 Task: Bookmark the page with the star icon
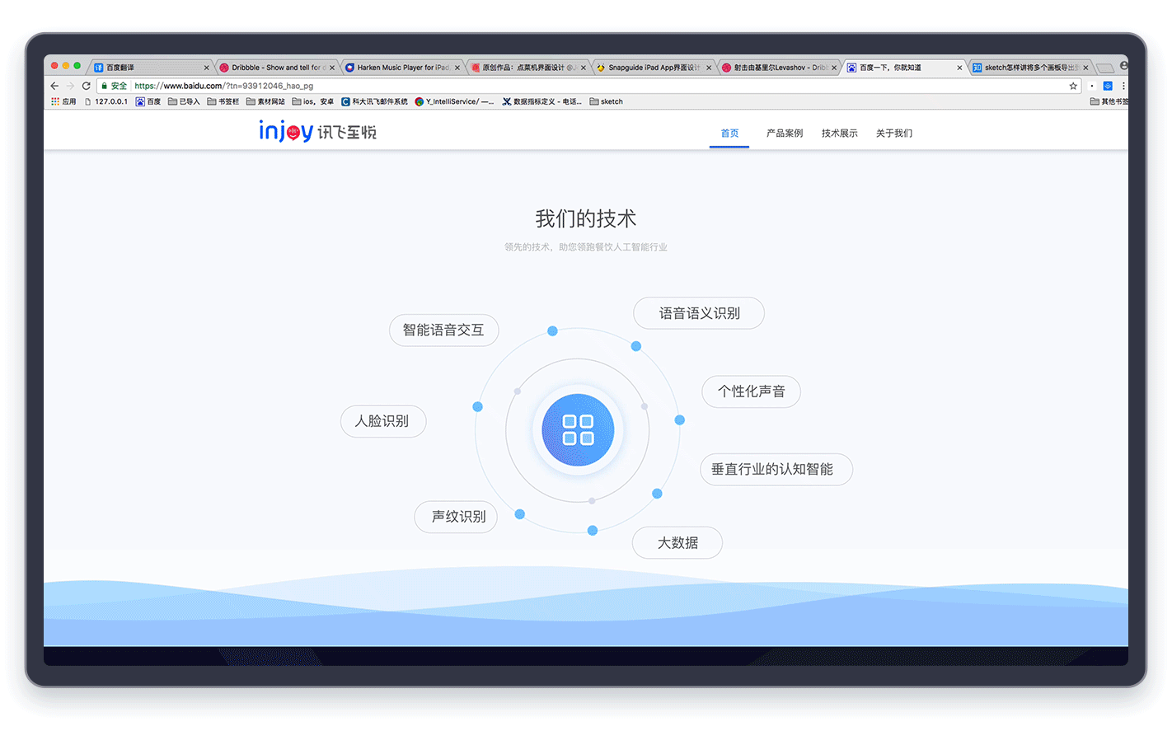coord(1073,86)
